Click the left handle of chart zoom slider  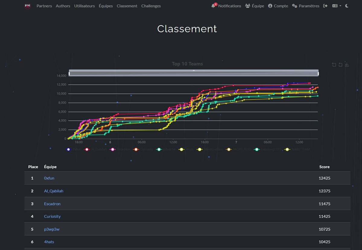coord(69,74)
